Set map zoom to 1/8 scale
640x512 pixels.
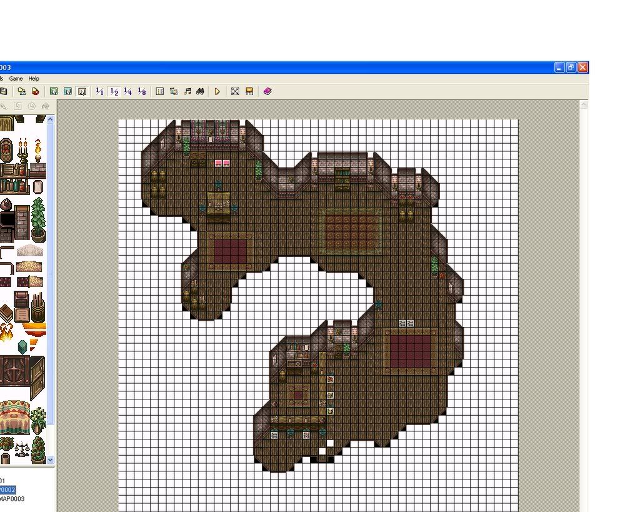[142, 91]
